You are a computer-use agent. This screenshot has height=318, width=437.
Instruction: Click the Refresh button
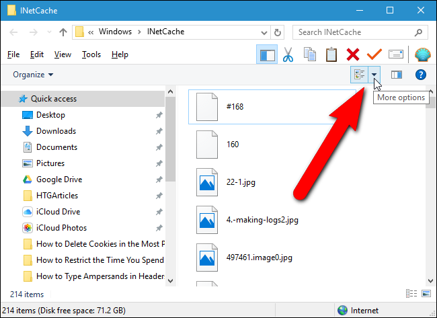pos(277,33)
